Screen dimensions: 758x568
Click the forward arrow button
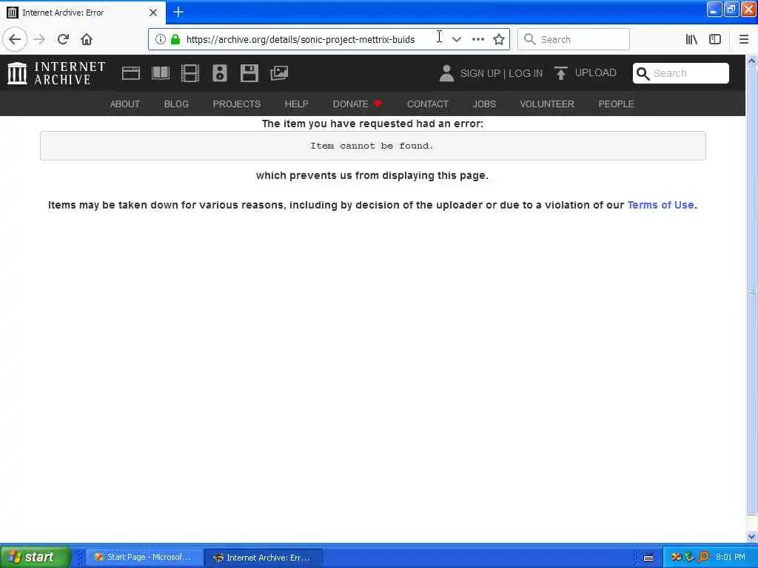40,39
